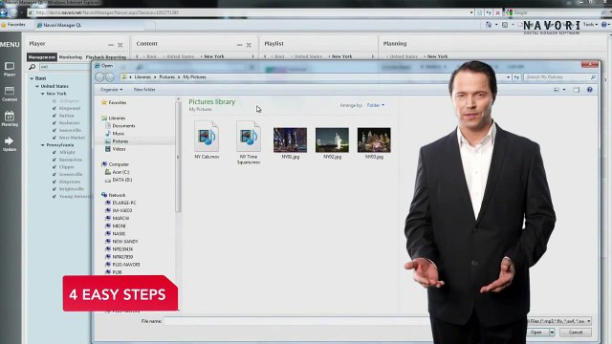Screen dimensions: 612x344
Task: Click New York in Content breadcrumb
Action: pos(214,56)
